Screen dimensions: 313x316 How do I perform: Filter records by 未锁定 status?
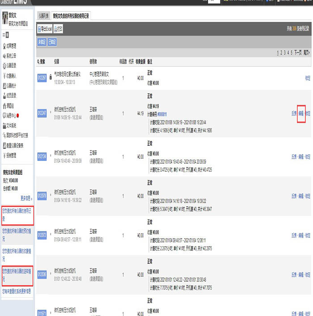tap(42, 42)
